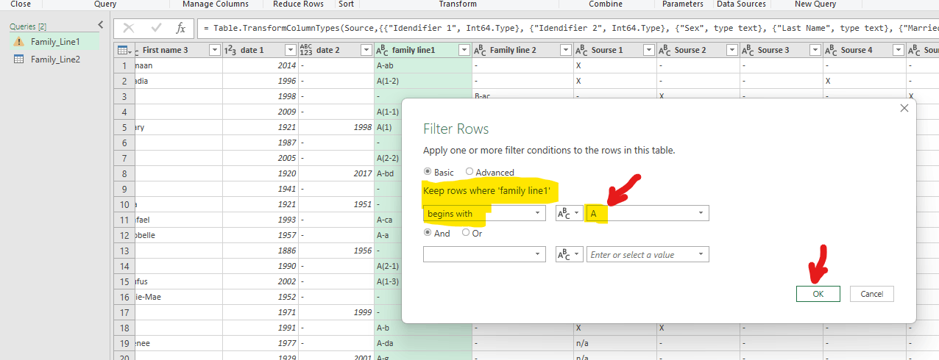Open the Sourse 4 column filter dropdown
The height and width of the screenshot is (360, 939).
coord(897,50)
